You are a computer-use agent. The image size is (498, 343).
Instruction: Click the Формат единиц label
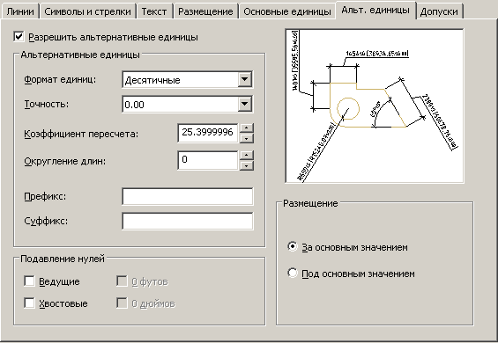60,79
